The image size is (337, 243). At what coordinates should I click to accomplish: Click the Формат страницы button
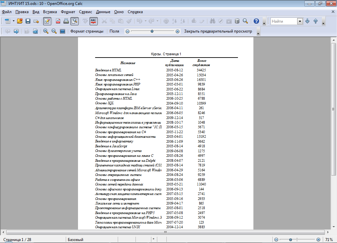point(87,31)
